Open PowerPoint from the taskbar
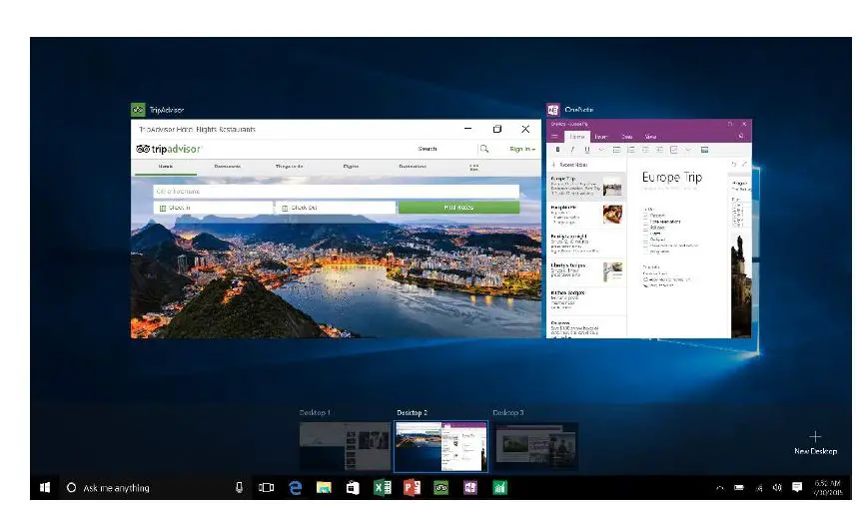The width and height of the screenshot is (860, 505). pyautogui.click(x=412, y=487)
